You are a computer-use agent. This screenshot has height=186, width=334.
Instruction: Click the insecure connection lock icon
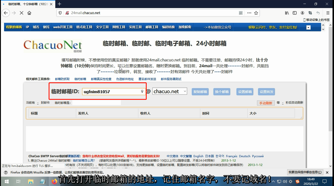coord(67,13)
